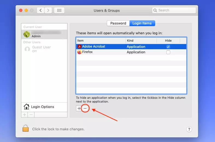Go back with the left chevron button
This screenshot has height=142, width=215.
(x=41, y=10)
